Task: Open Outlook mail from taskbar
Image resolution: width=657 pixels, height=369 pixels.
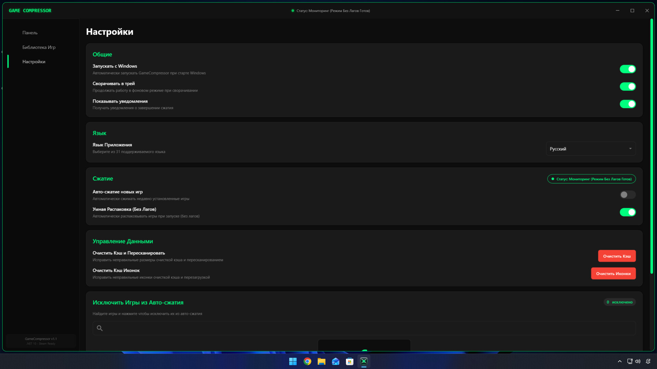Action: pyautogui.click(x=335, y=361)
